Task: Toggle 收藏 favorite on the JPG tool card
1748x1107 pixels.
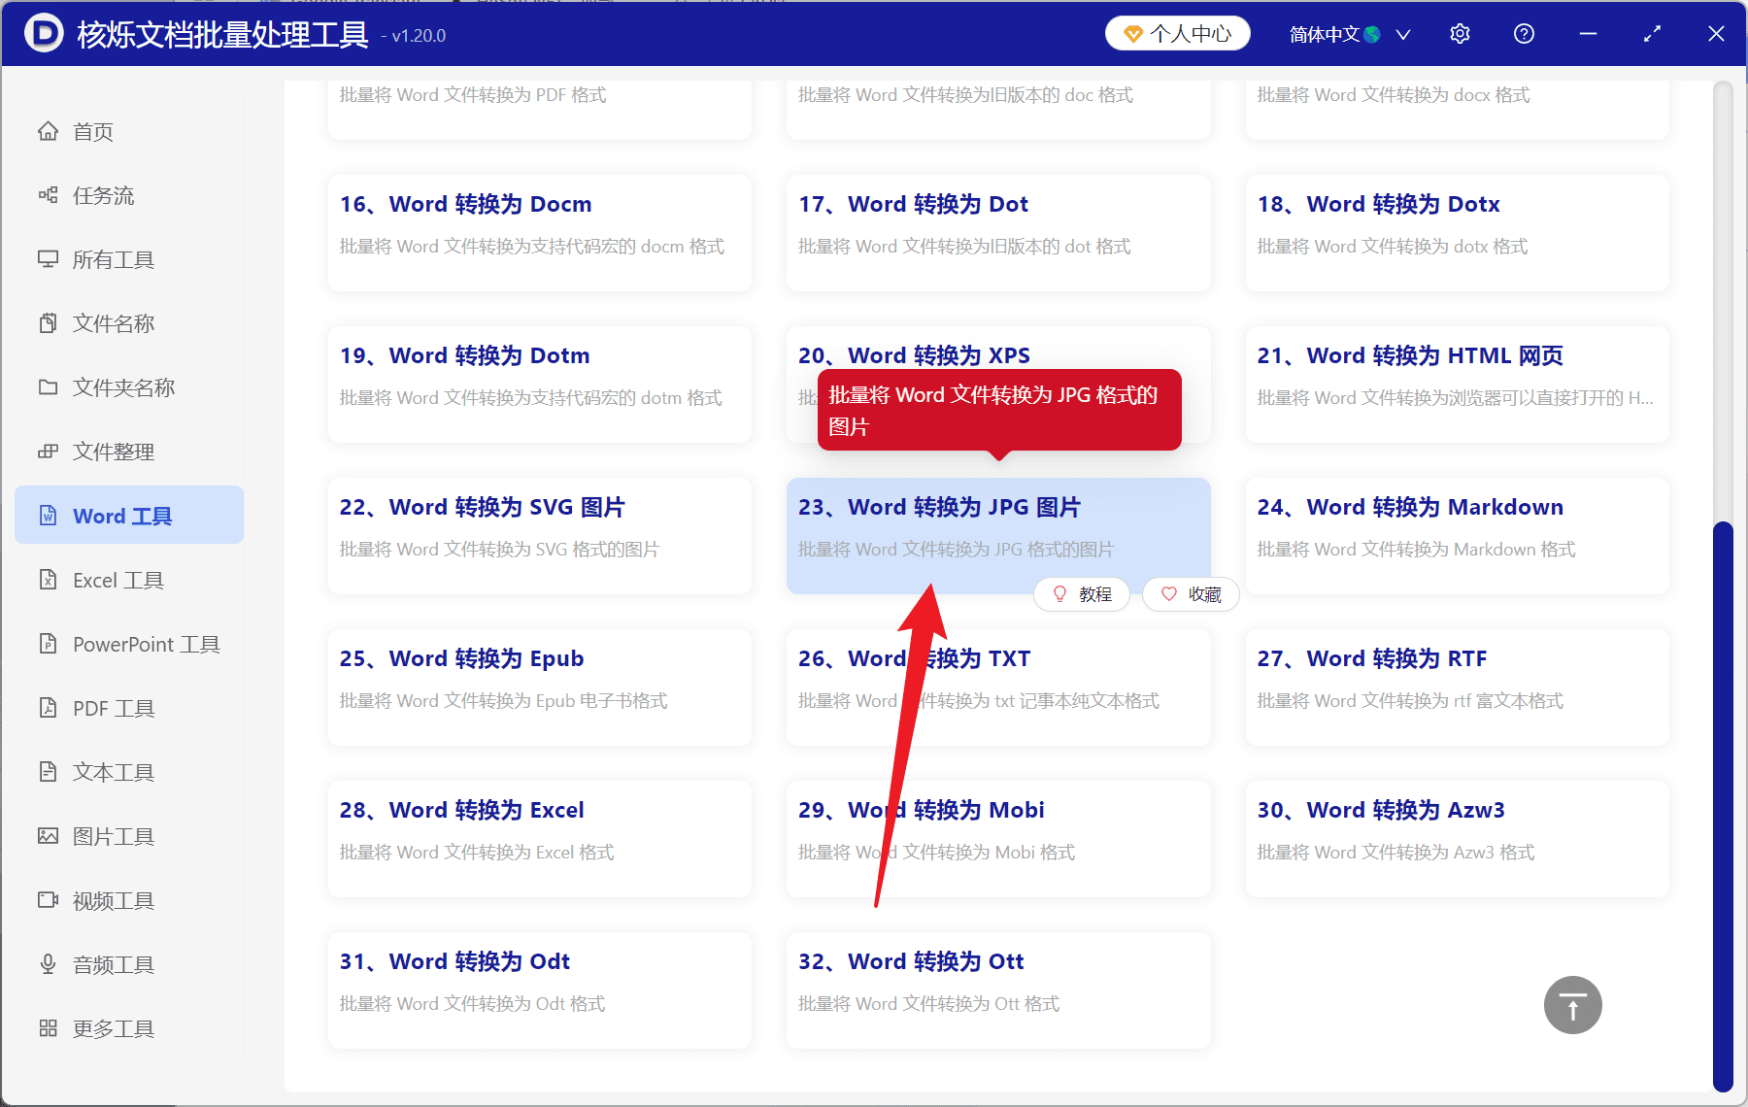Action: coord(1190,593)
